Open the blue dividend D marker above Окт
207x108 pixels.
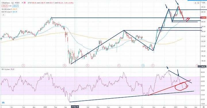point(143,65)
